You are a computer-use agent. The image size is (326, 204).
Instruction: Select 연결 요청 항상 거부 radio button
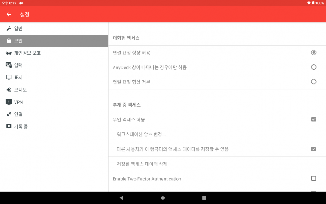[x=313, y=82]
